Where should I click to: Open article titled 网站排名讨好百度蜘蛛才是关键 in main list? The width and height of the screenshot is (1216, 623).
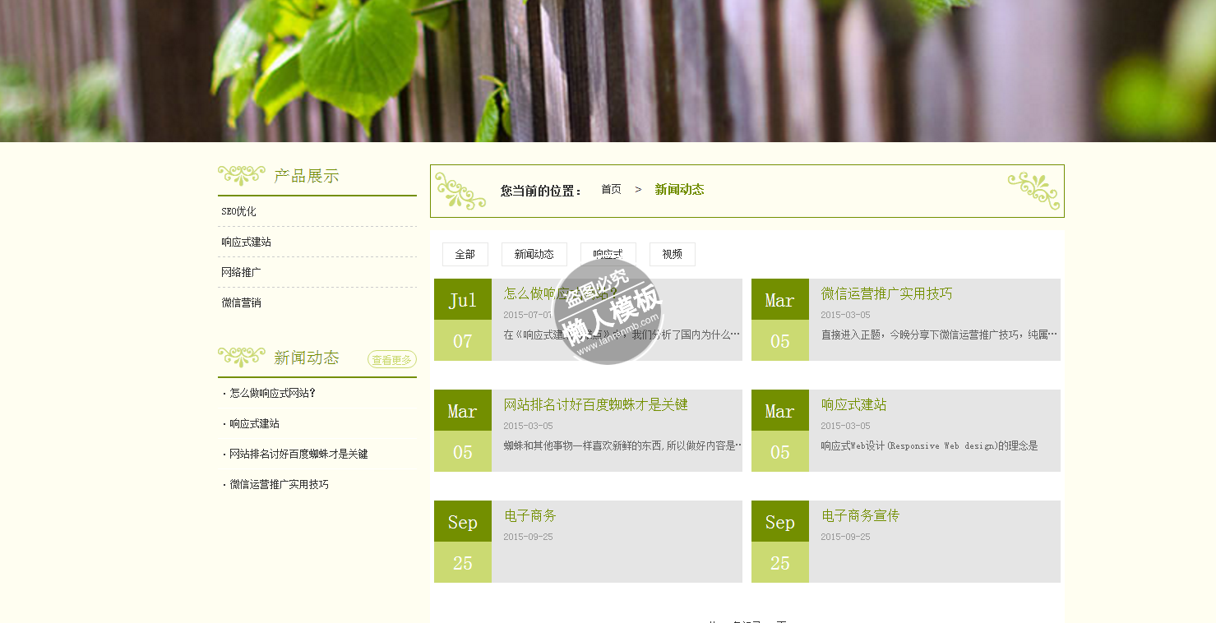[595, 404]
